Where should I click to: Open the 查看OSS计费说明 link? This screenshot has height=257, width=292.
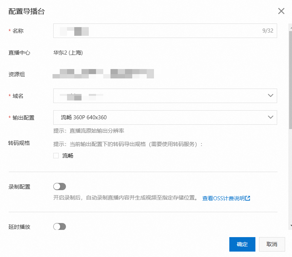coord(223,198)
